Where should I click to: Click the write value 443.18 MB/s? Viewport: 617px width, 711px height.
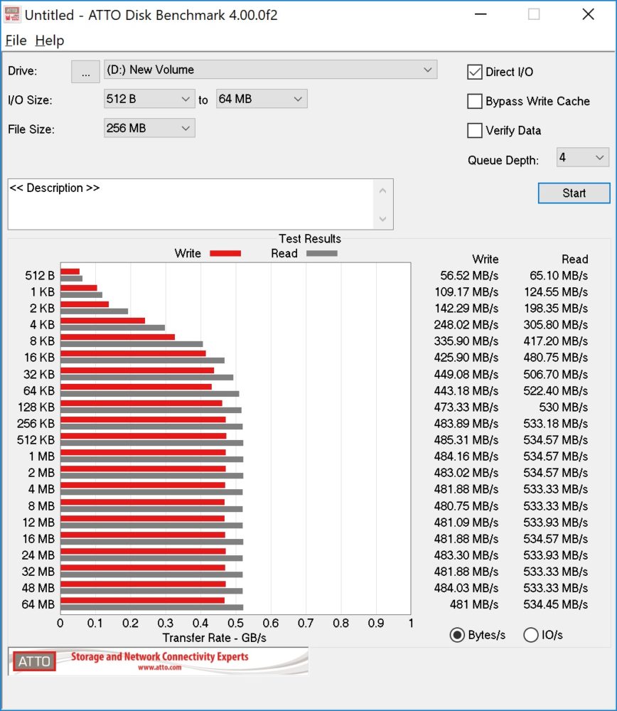pyautogui.click(x=466, y=390)
